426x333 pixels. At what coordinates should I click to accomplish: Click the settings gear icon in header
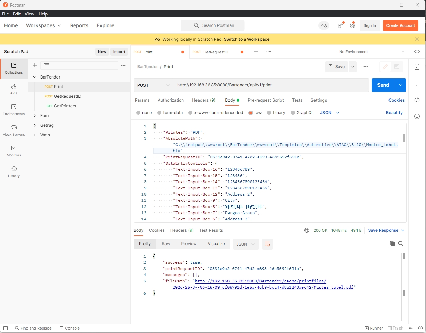click(353, 25)
